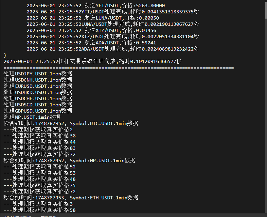Image resolution: width=267 pixels, height=217 pixels.
Task: Switch to the 文件传输 tab
Action: 49,216
